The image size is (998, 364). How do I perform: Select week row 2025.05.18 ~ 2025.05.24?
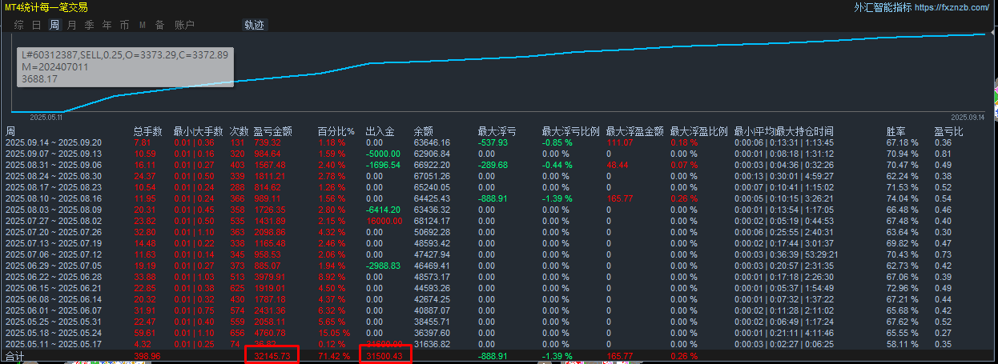[499, 332]
